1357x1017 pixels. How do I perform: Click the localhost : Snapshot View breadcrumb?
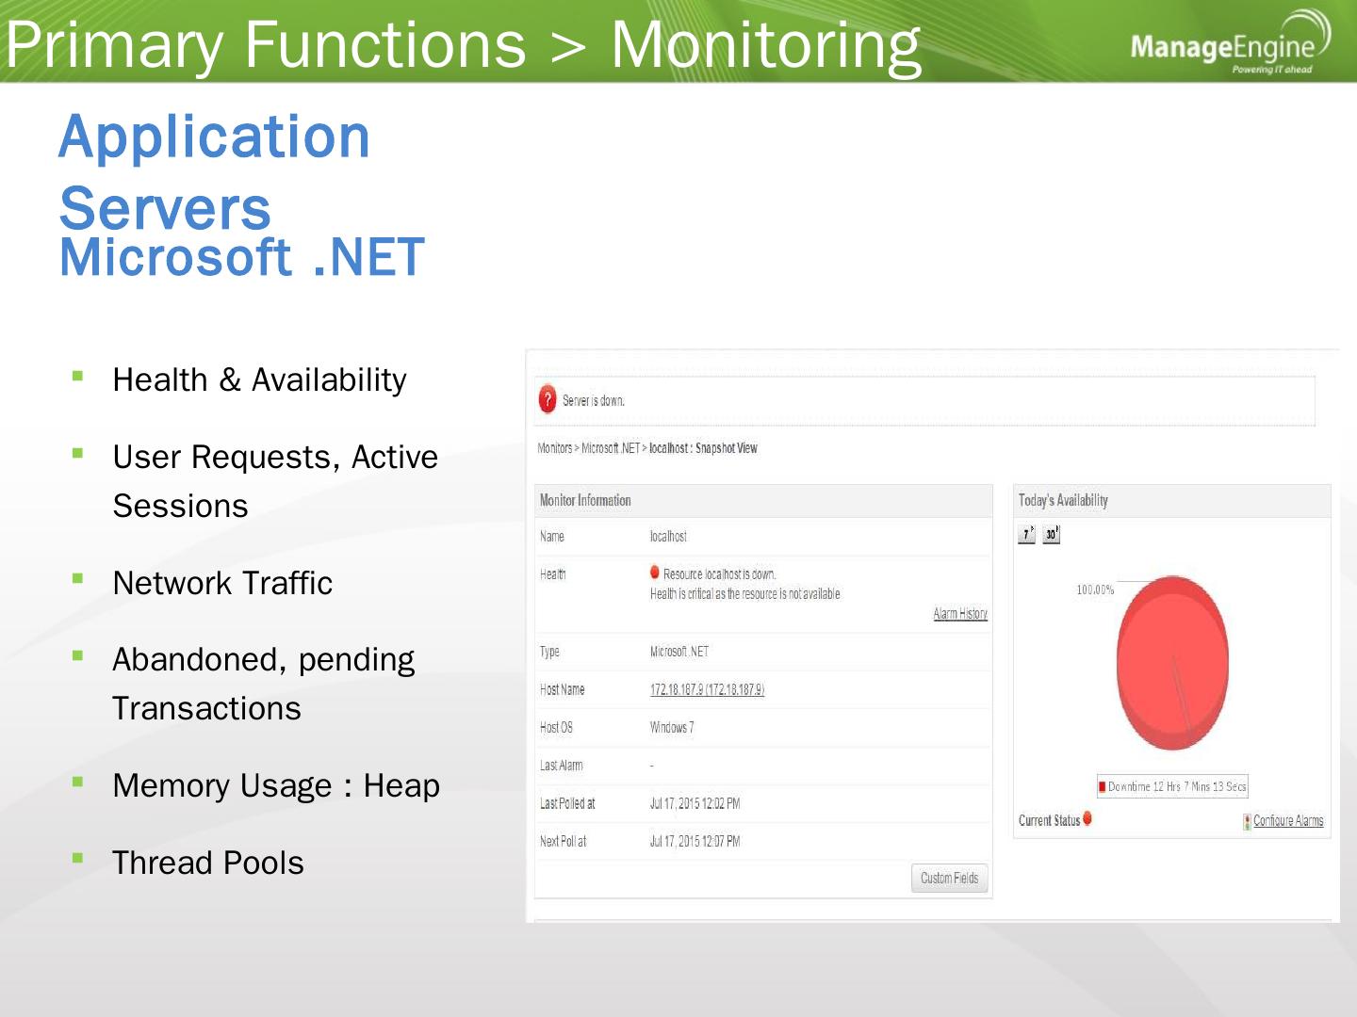(703, 448)
